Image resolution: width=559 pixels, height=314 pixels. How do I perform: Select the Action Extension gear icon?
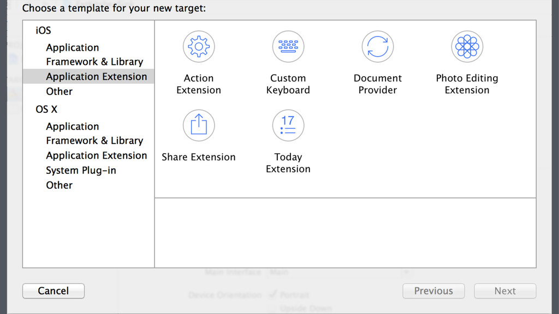pyautogui.click(x=199, y=47)
